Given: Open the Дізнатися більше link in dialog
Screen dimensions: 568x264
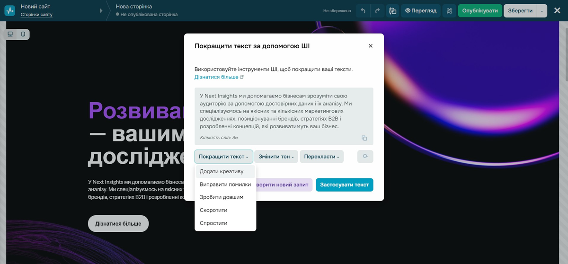Looking at the screenshot, I should tap(219, 77).
